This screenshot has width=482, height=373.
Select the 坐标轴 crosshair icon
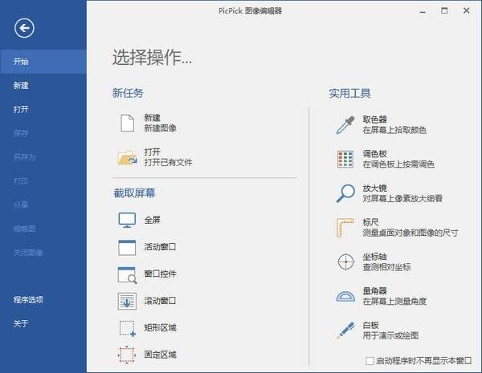pos(345,262)
